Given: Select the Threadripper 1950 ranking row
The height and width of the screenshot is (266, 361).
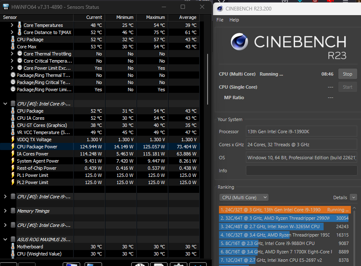Looking at the screenshot, I should pyautogui.click(x=285, y=235).
